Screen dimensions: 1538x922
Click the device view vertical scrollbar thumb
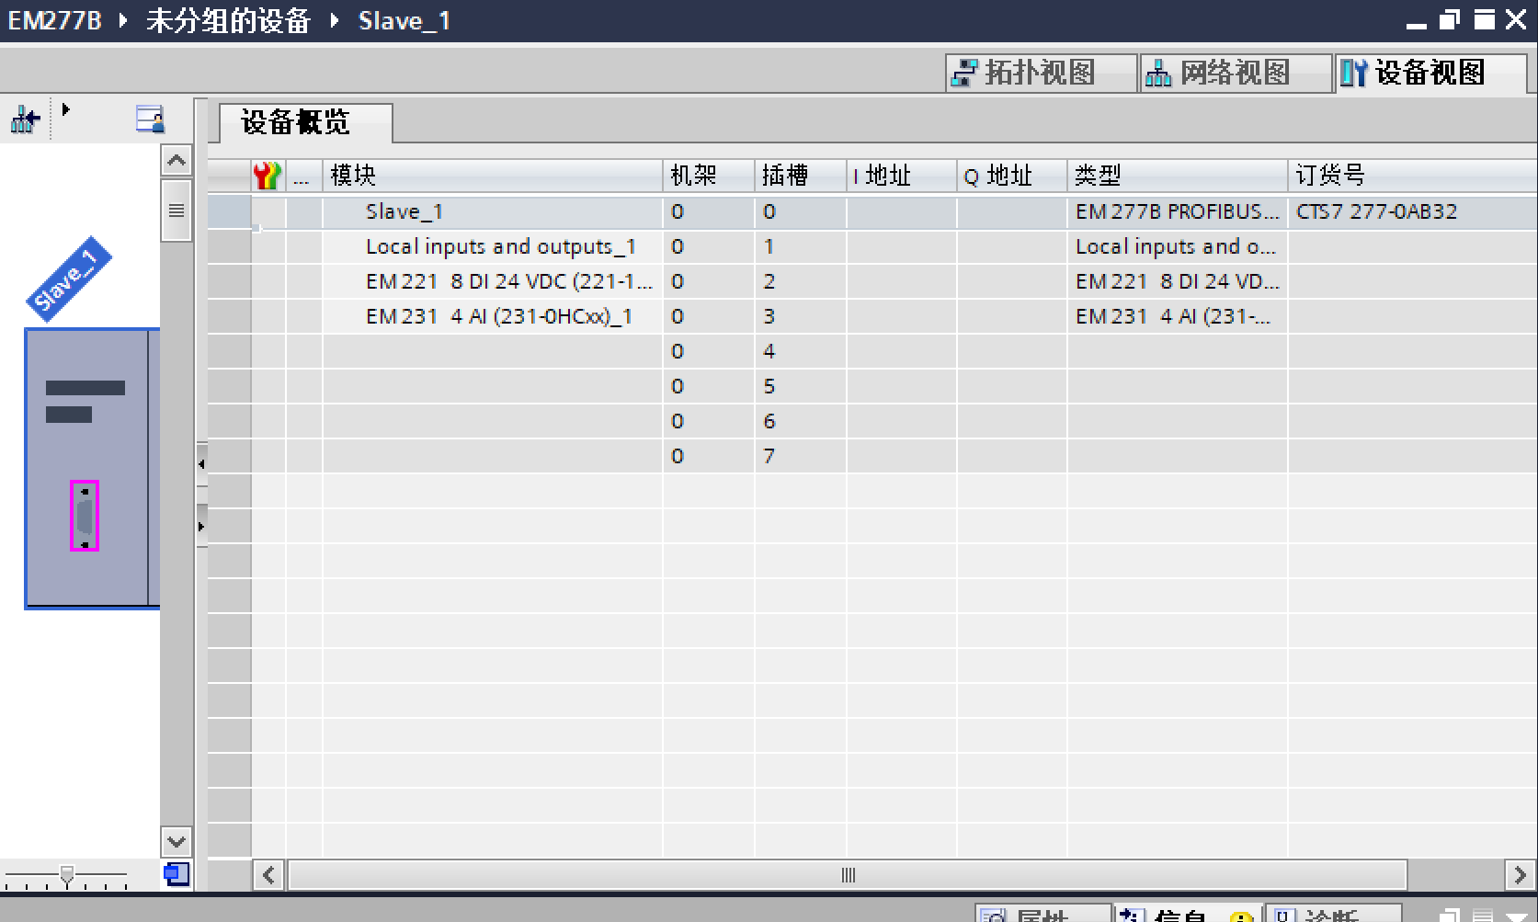pos(176,211)
